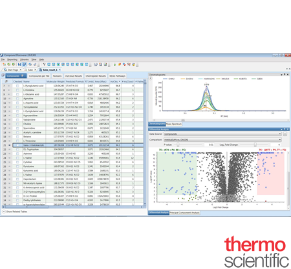Click the pin icon in table header corner

coord(6,81)
